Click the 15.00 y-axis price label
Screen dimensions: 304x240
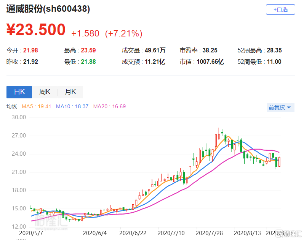tap(19, 208)
